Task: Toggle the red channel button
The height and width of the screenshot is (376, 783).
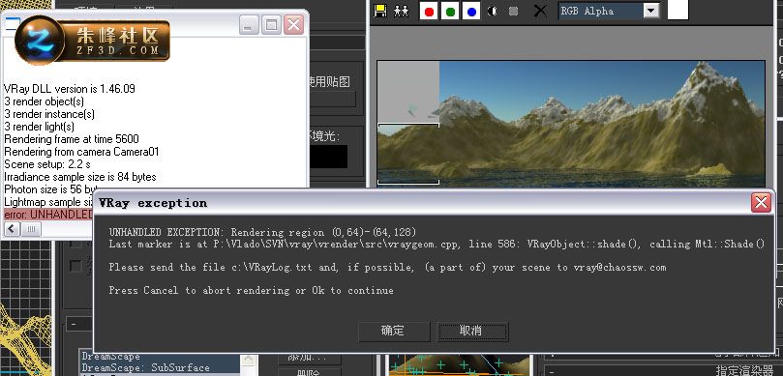Action: pos(429,11)
